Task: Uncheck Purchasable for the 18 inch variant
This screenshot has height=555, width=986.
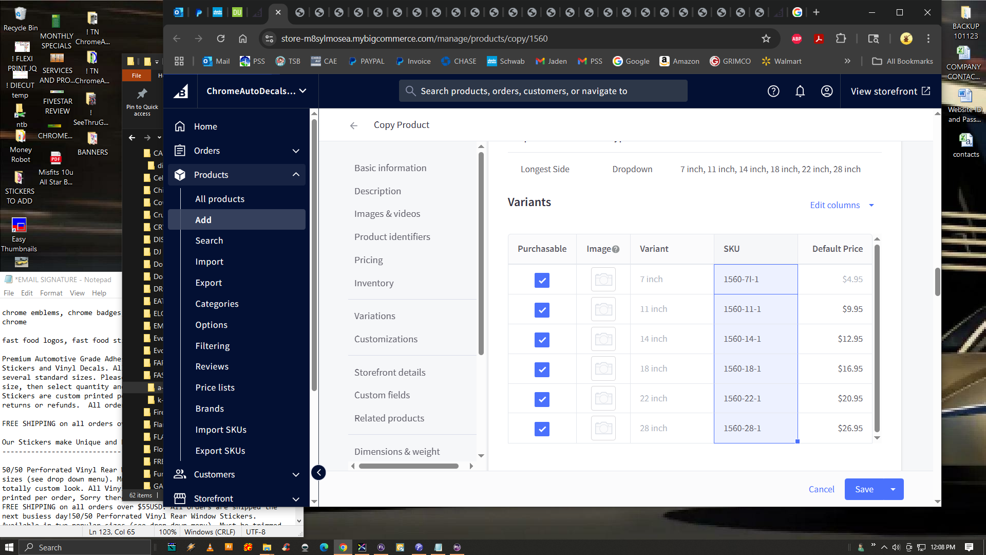Action: click(x=542, y=369)
